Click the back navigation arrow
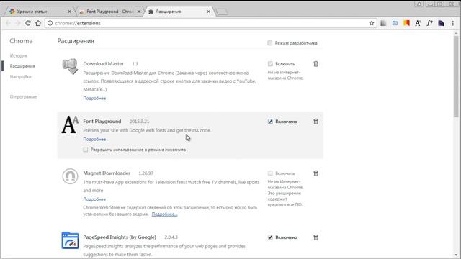 click(8, 23)
